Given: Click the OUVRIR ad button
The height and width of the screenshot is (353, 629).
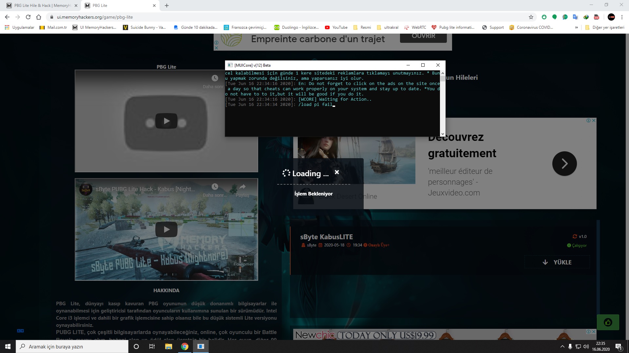Looking at the screenshot, I should 423,37.
